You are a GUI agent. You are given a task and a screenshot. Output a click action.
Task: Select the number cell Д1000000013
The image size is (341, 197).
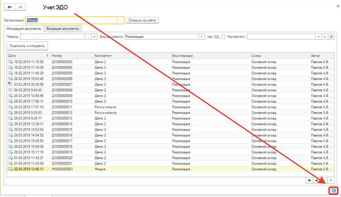pos(62,118)
